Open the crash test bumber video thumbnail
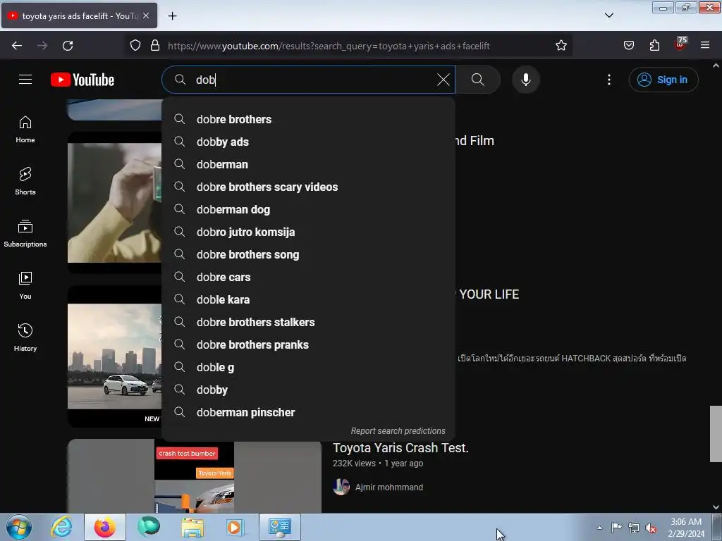The height and width of the screenshot is (541, 722). pyautogui.click(x=195, y=477)
